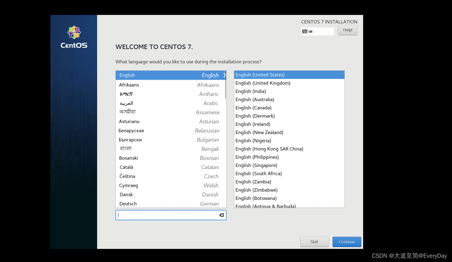The height and width of the screenshot is (262, 452).
Task: Open the Help! dialog
Action: click(348, 30)
